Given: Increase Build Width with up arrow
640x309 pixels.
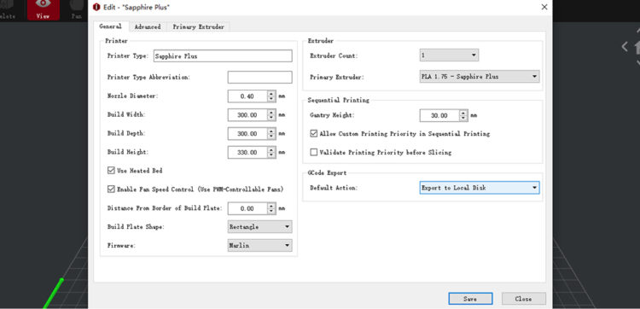Looking at the screenshot, I should (271, 113).
